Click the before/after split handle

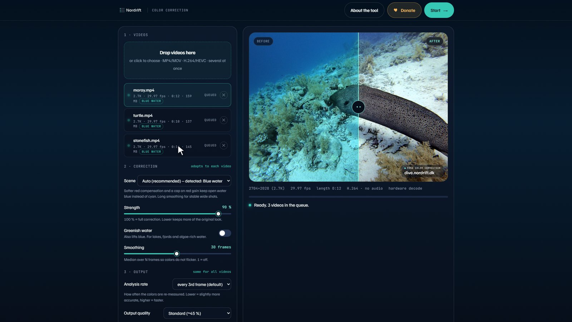(358, 107)
